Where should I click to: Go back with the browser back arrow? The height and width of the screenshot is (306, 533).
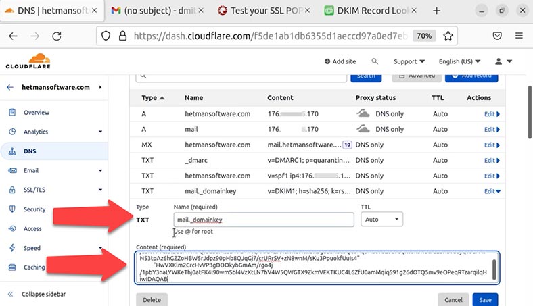(14, 36)
